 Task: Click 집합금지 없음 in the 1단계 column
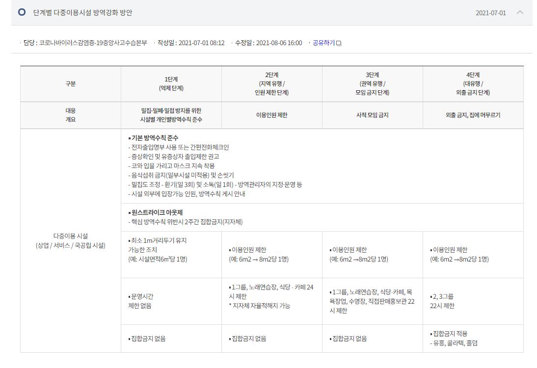pos(171,339)
